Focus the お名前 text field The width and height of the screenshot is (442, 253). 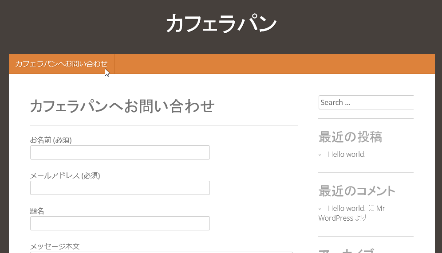point(120,152)
